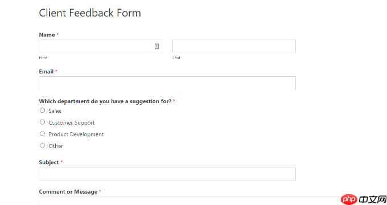Click the Comment or Message label
This screenshot has height=205, width=387.
(68, 192)
